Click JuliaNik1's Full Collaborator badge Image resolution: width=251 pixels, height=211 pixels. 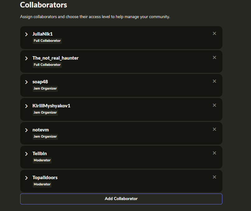tap(47, 41)
